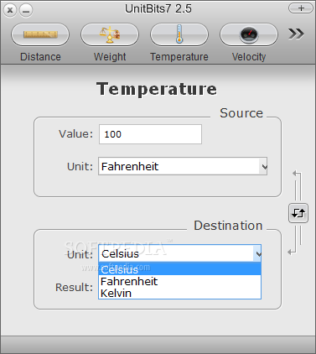The width and height of the screenshot is (316, 354).
Task: Click the Distance label text
Action: point(40,57)
